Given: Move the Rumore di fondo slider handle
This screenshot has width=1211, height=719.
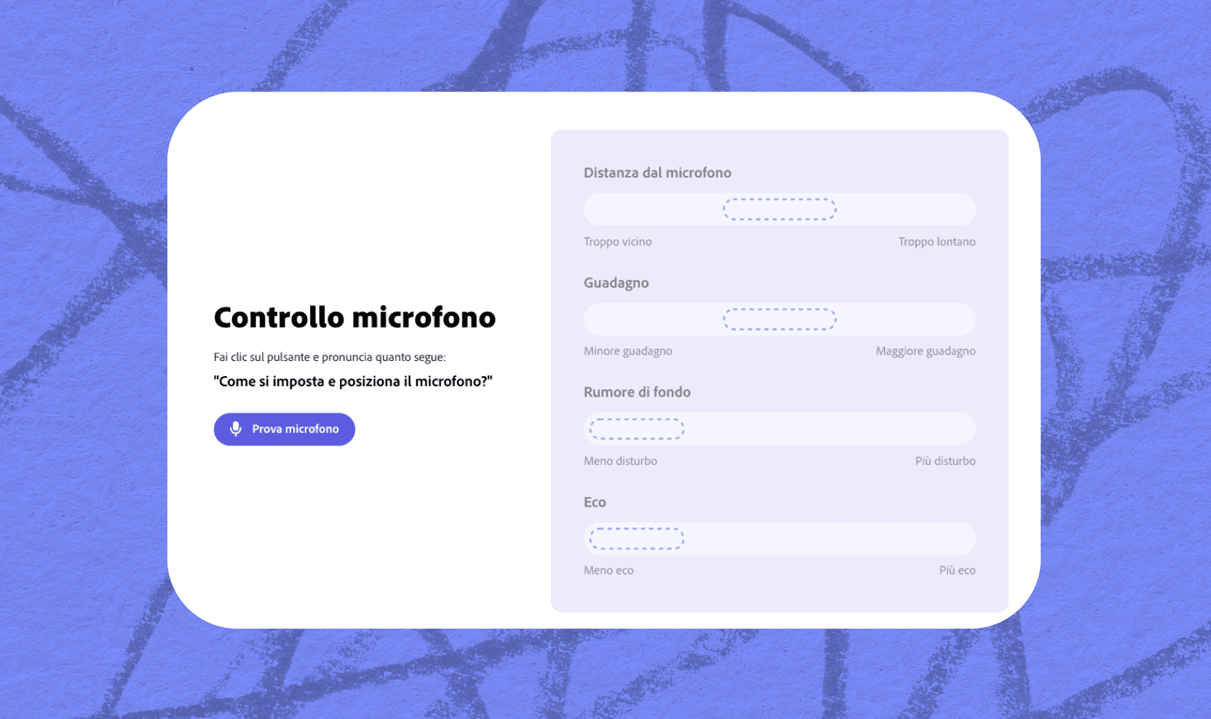Looking at the screenshot, I should pyautogui.click(x=635, y=429).
